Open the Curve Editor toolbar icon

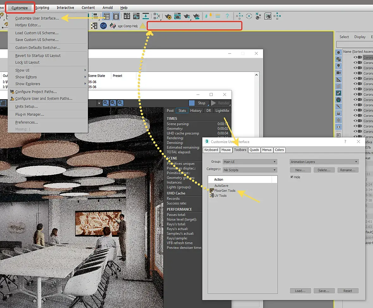(136, 16)
